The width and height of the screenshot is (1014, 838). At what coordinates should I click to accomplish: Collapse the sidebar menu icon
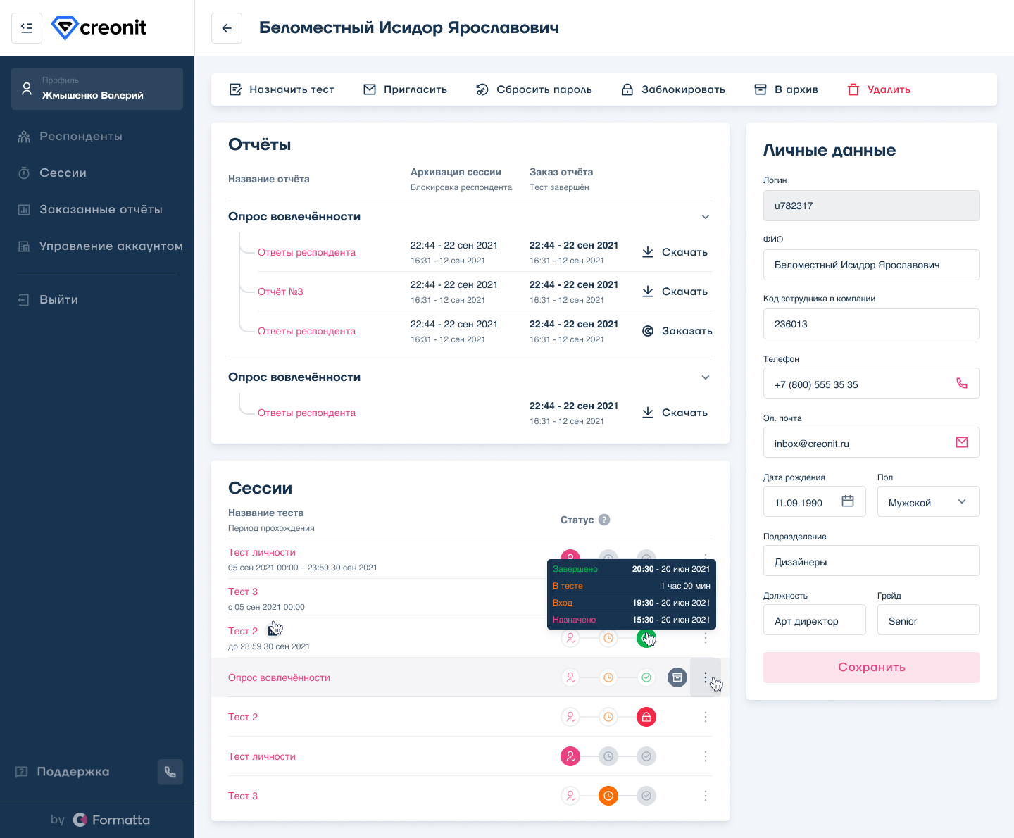coord(27,28)
